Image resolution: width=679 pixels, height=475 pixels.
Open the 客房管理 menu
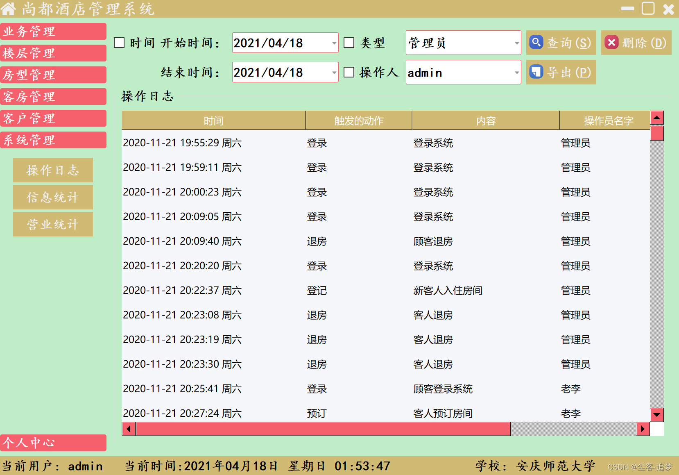[53, 96]
